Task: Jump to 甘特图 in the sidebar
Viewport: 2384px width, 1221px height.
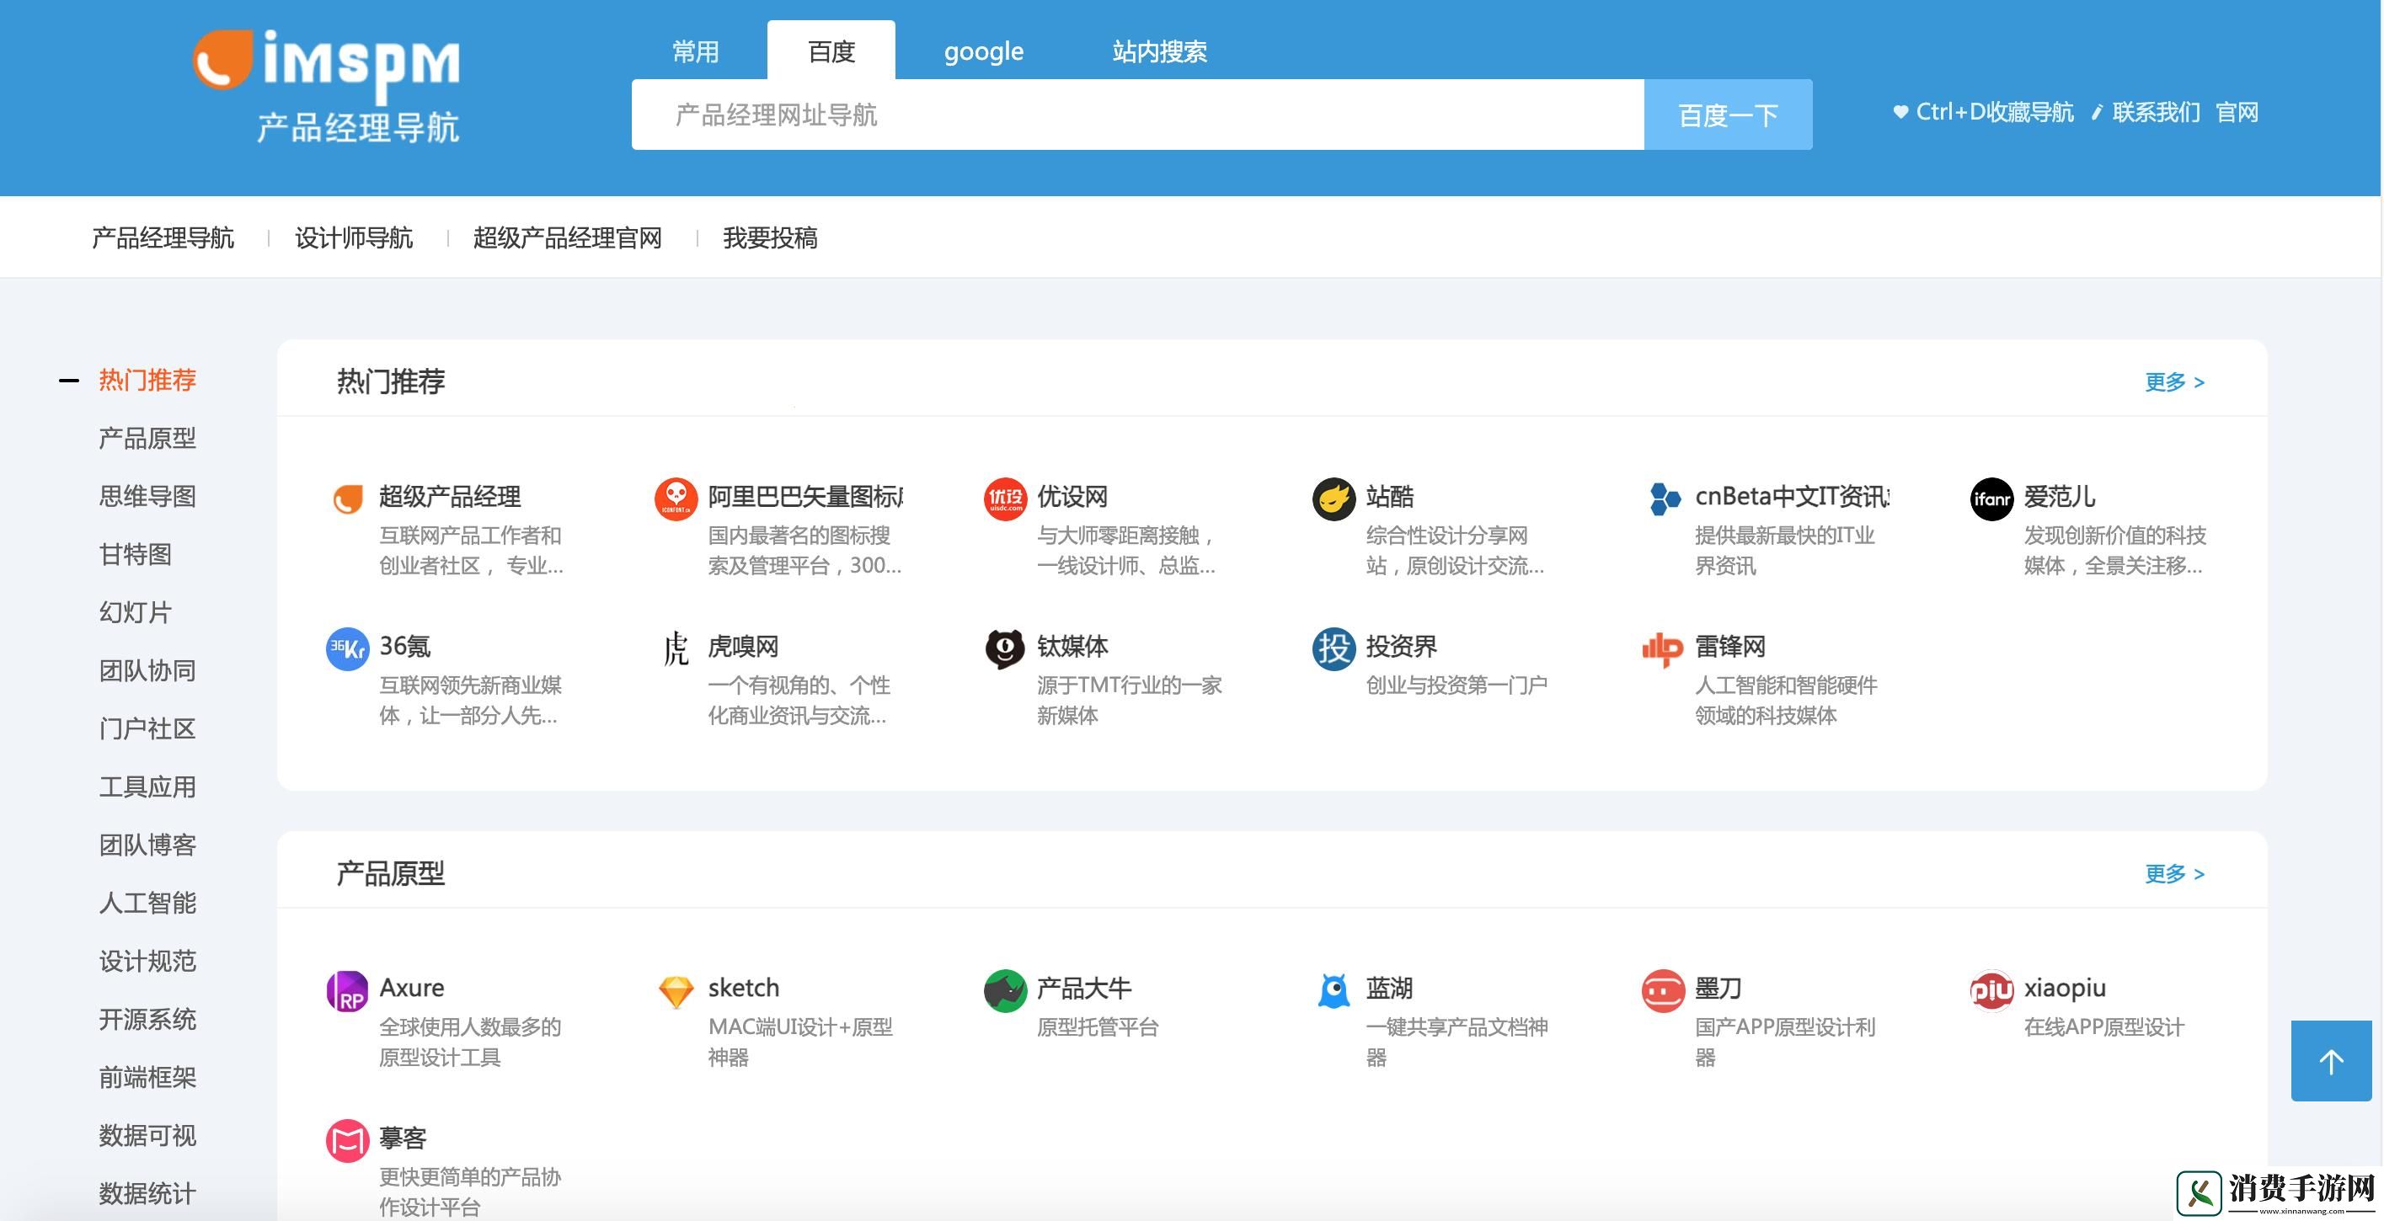Action: point(135,555)
